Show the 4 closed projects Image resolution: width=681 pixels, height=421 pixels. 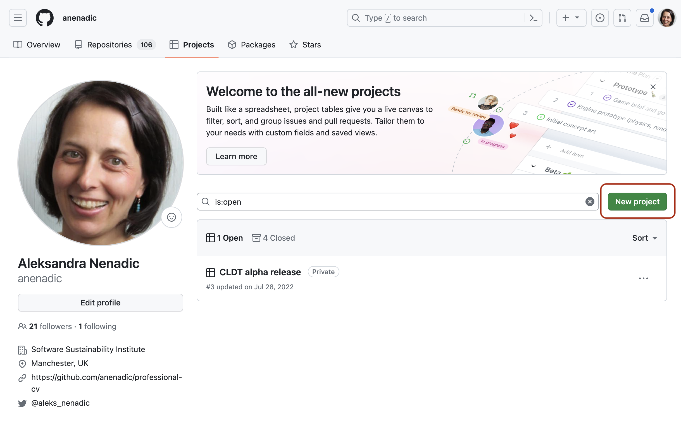273,238
